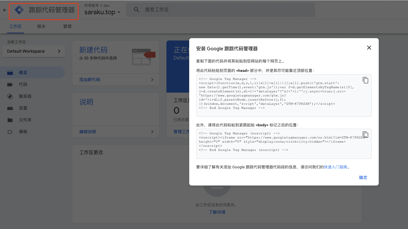Click the back arrow at top left

[4, 10]
